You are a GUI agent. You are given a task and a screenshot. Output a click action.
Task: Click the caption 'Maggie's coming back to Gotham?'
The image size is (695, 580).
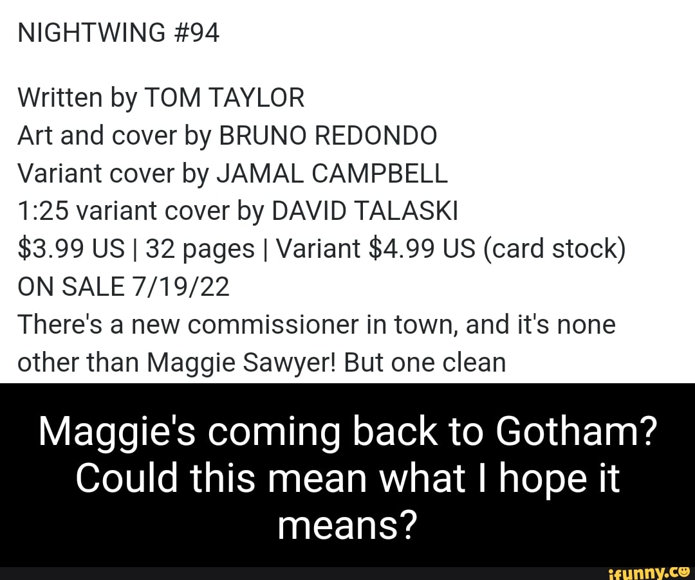click(348, 432)
